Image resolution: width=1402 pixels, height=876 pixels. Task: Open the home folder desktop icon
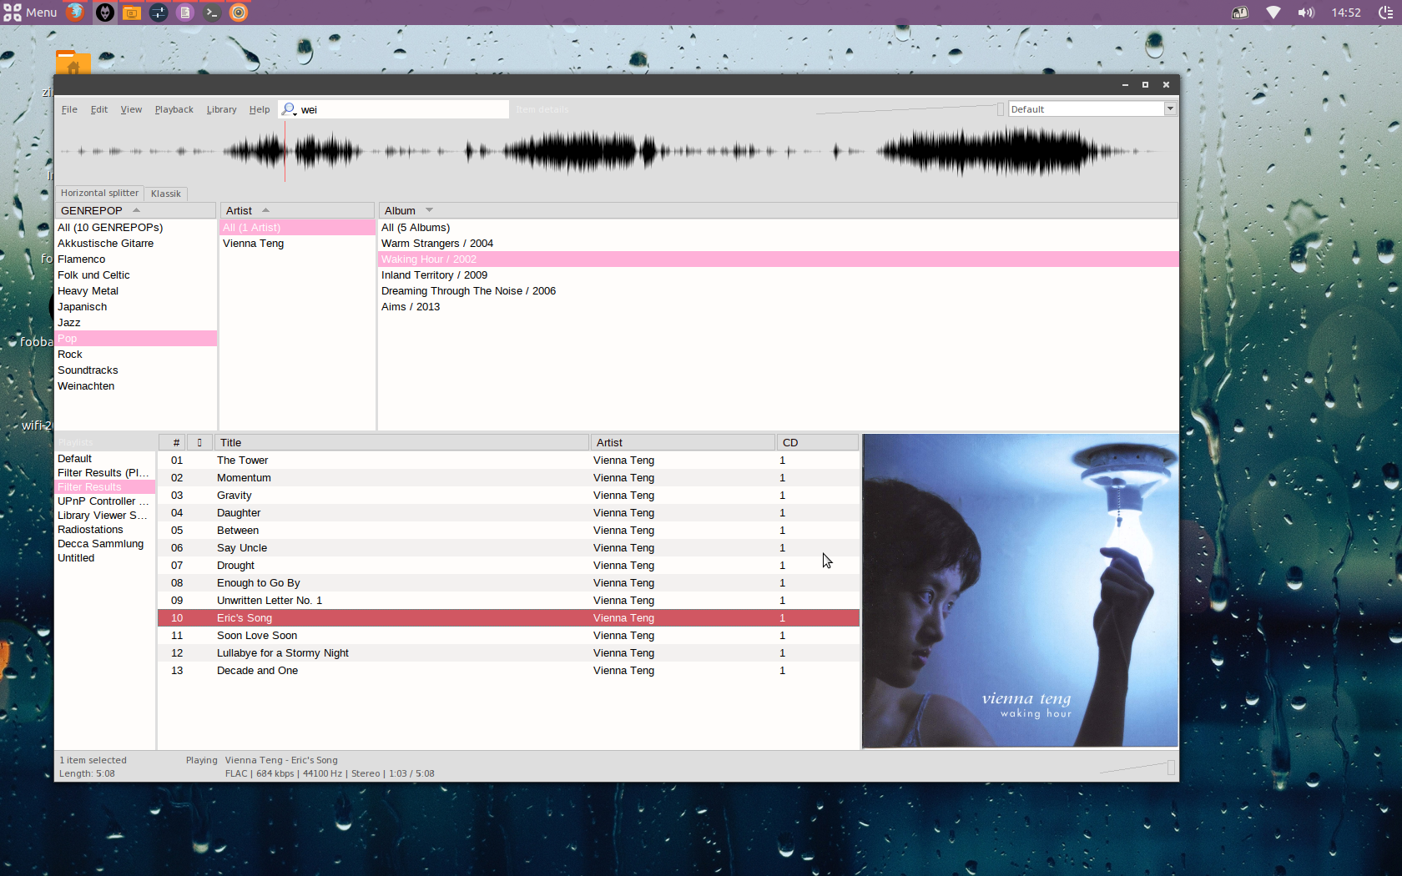pos(73,63)
